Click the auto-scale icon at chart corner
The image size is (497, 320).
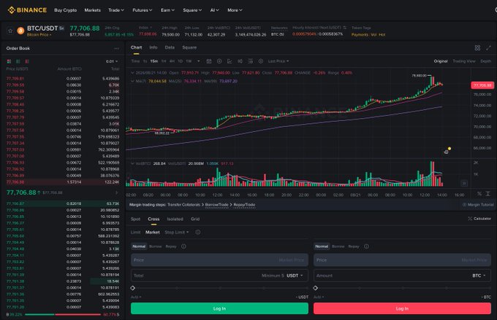tap(487, 193)
